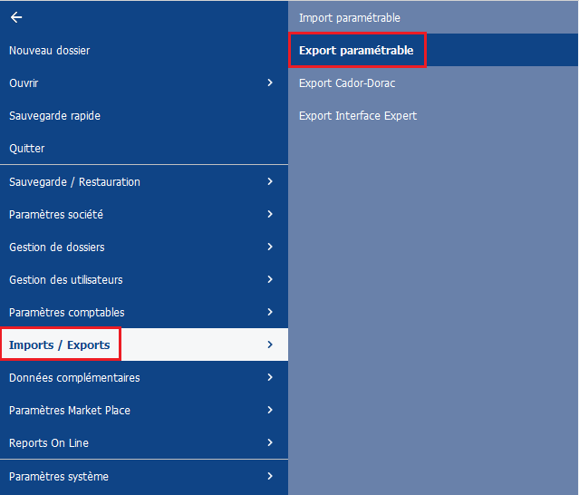
Task: Click Imports / Exports menu item
Action: [x=60, y=345]
